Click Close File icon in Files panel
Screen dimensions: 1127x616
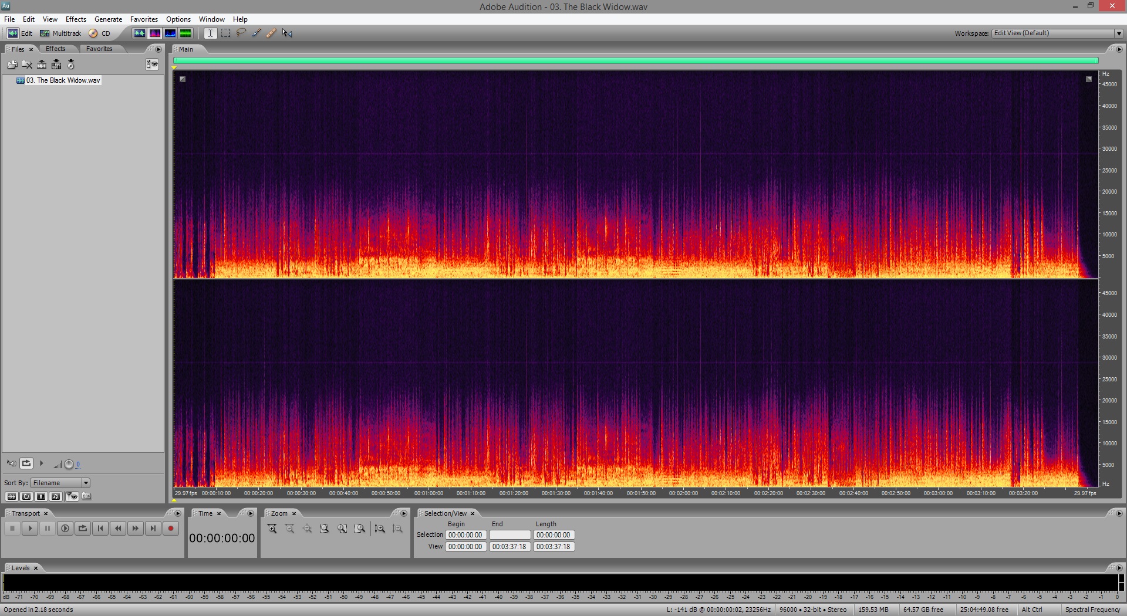tap(27, 65)
